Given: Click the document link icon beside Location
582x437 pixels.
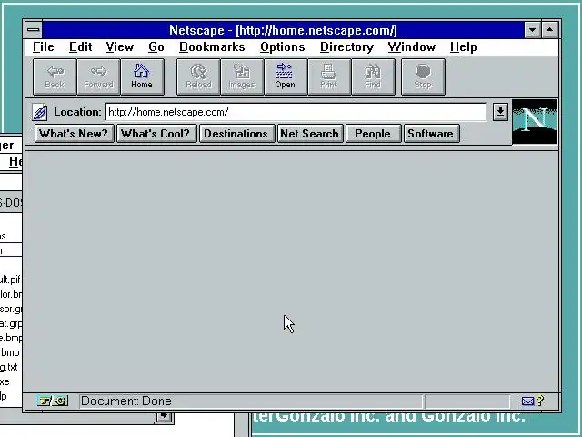Looking at the screenshot, I should (40, 112).
